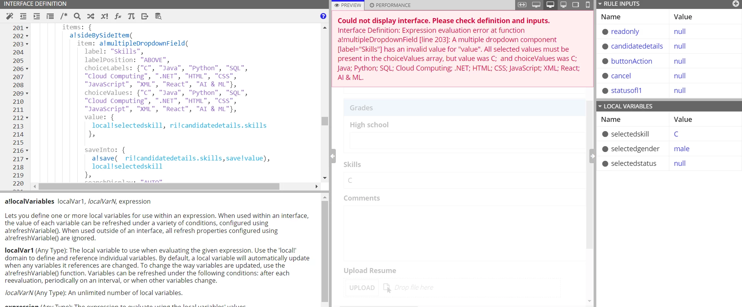Click the circle icon beside selectedskill
This screenshot has height=307, width=742.
pyautogui.click(x=605, y=134)
